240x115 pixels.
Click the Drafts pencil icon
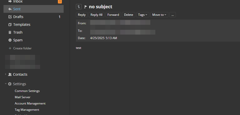tap(10, 17)
